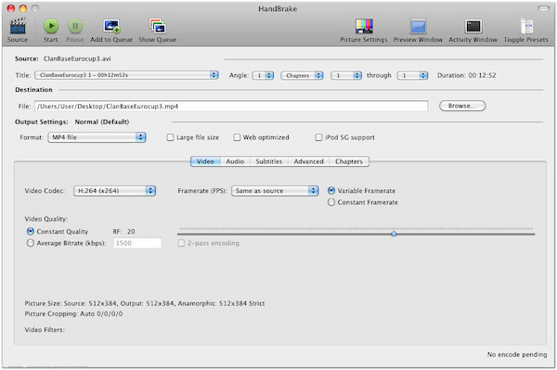Open the Activity Window terminal icon
Image resolution: width=557 pixels, height=370 pixels.
click(x=473, y=26)
